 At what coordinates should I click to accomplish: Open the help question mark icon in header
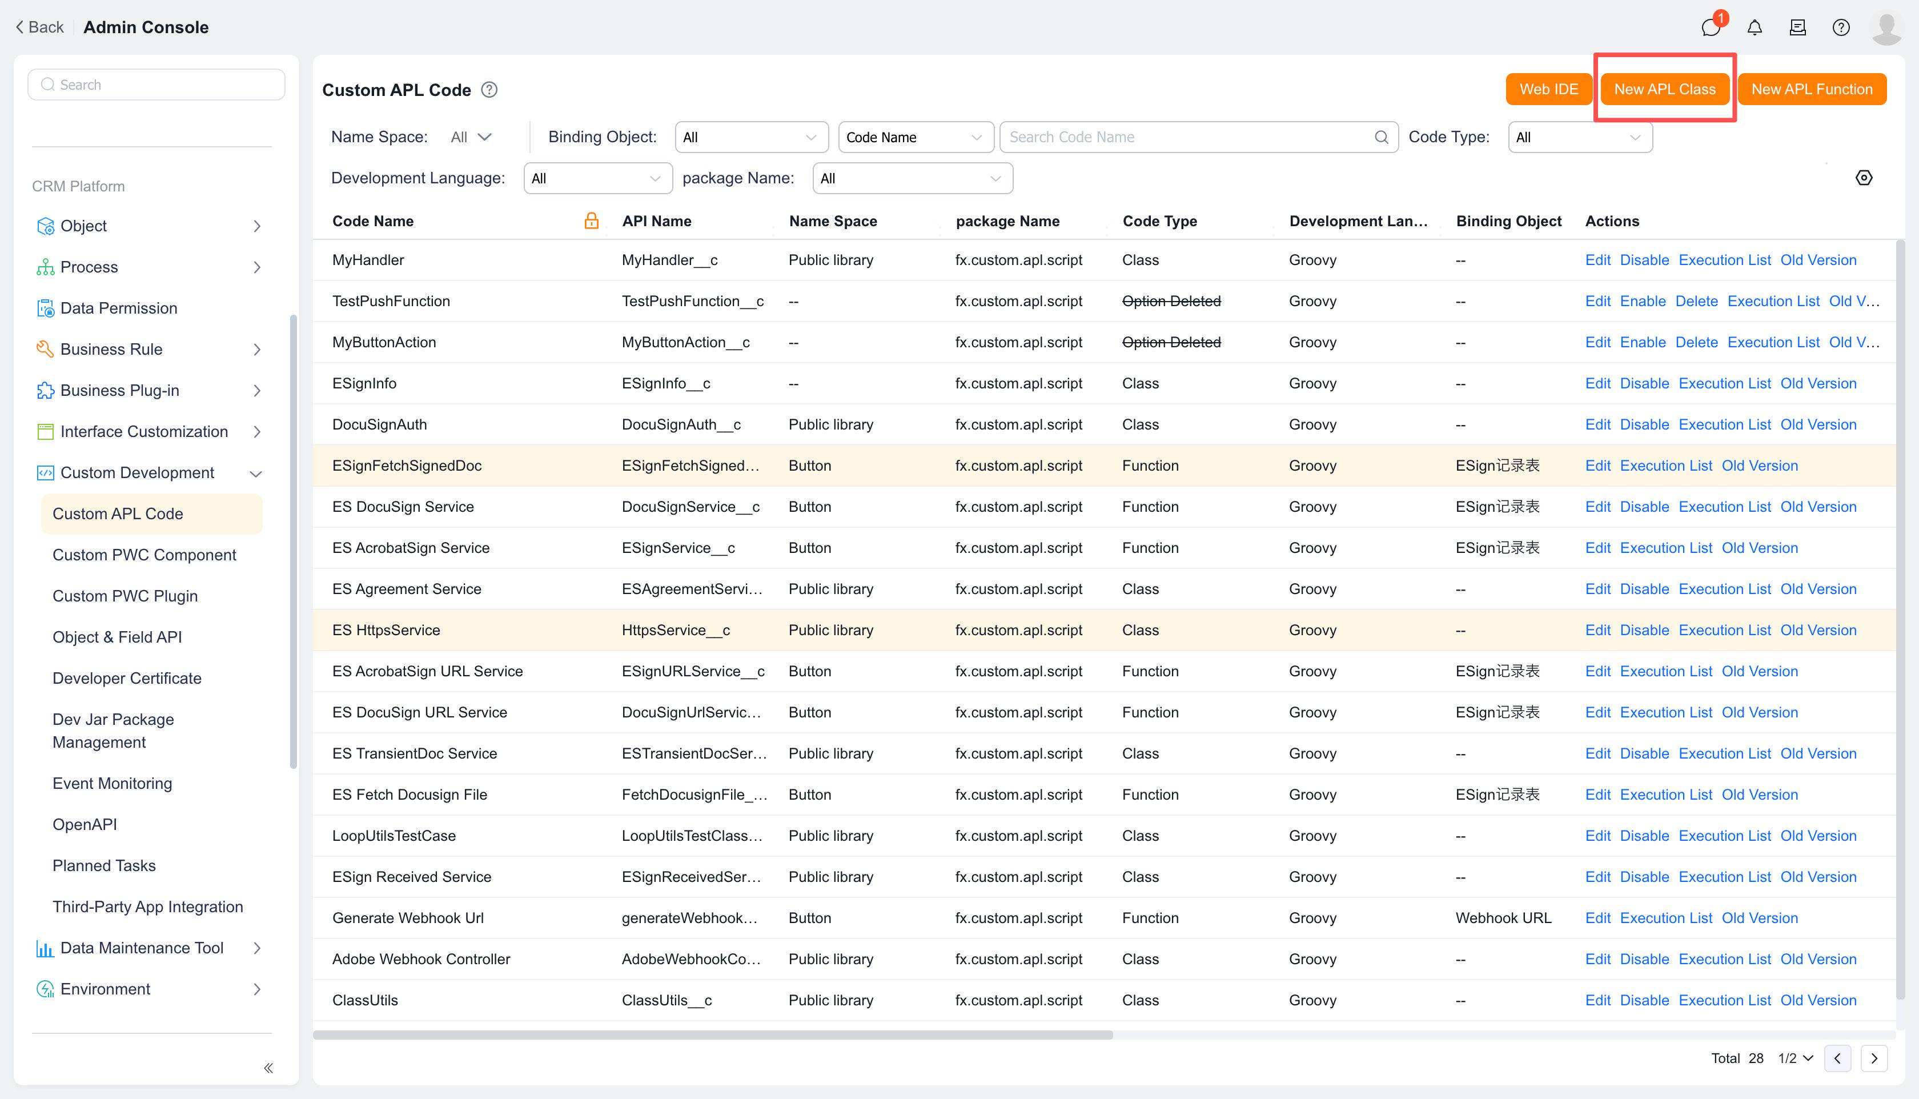click(x=1841, y=28)
